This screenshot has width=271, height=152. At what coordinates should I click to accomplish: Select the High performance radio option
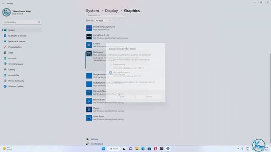click(x=111, y=72)
